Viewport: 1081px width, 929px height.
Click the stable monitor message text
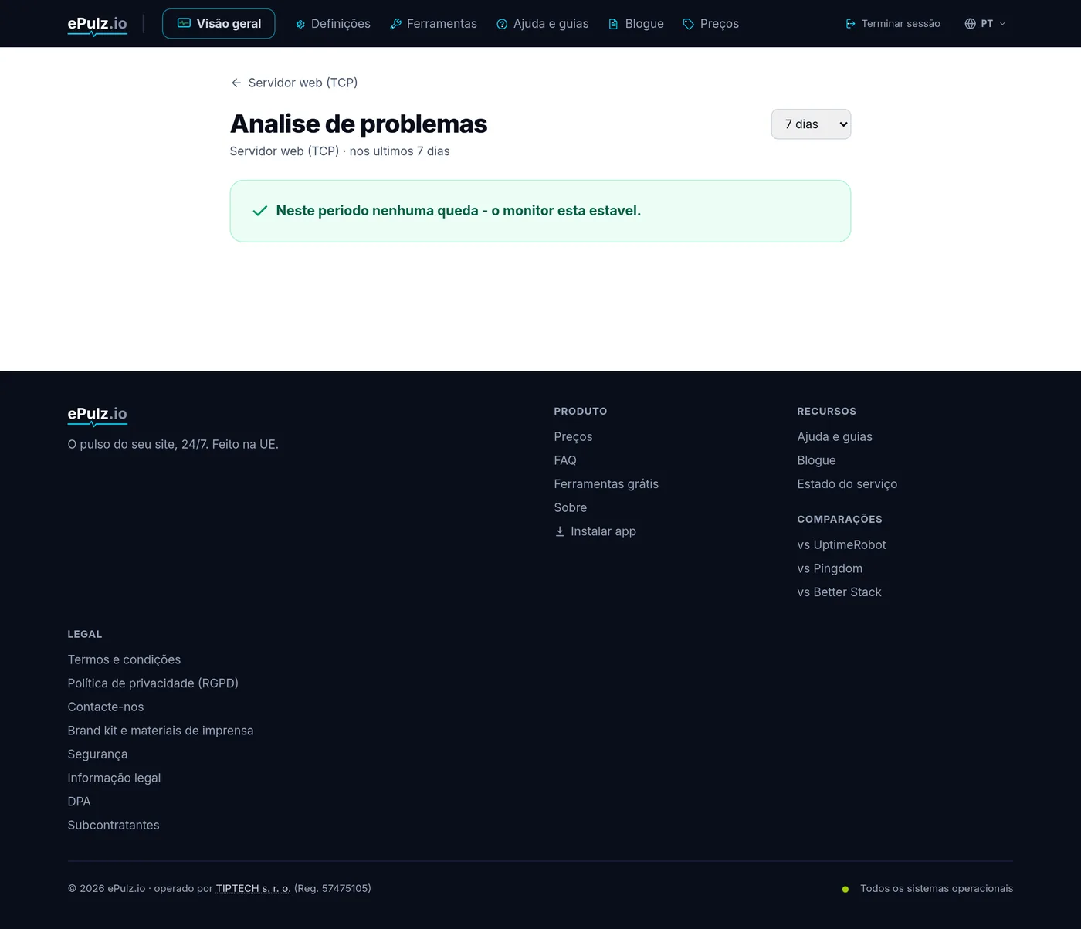[459, 211]
